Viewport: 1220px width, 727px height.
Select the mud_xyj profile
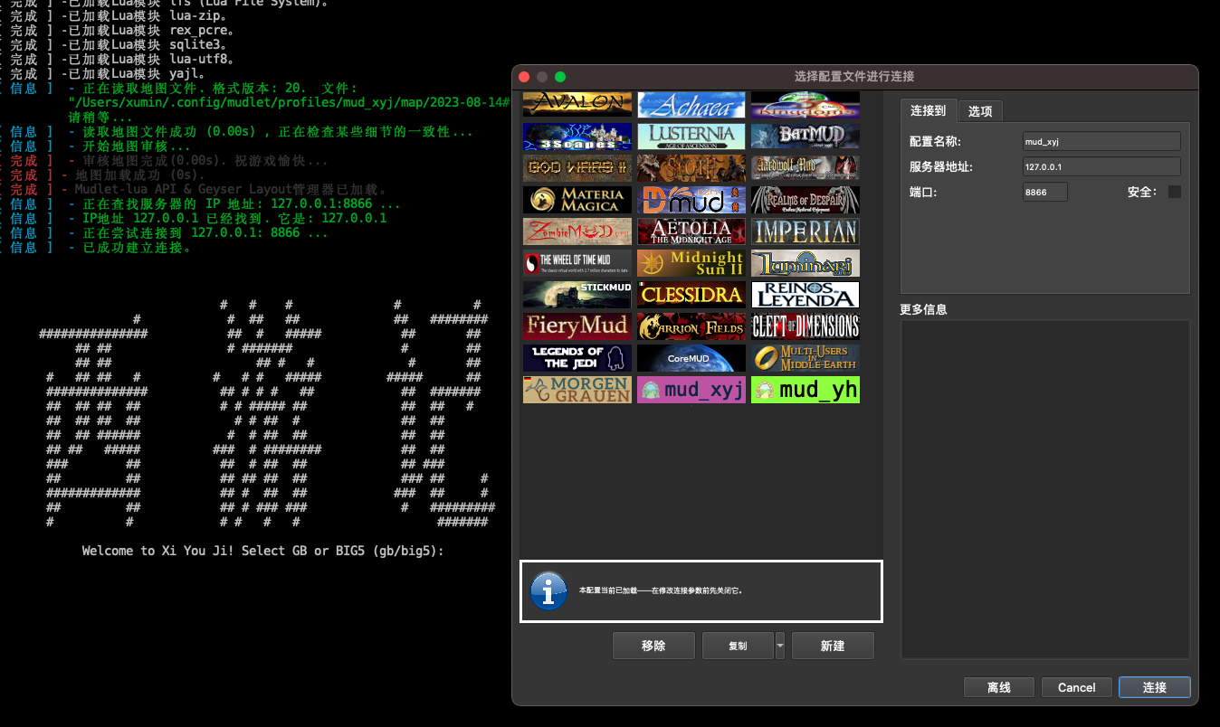[x=691, y=390]
